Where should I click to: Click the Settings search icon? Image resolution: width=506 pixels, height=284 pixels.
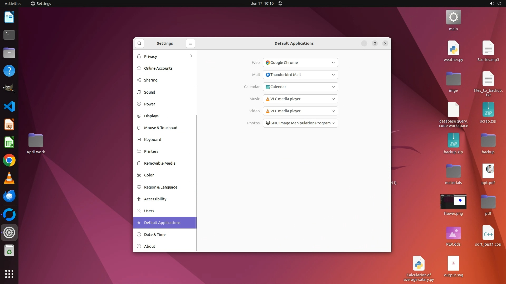139,43
